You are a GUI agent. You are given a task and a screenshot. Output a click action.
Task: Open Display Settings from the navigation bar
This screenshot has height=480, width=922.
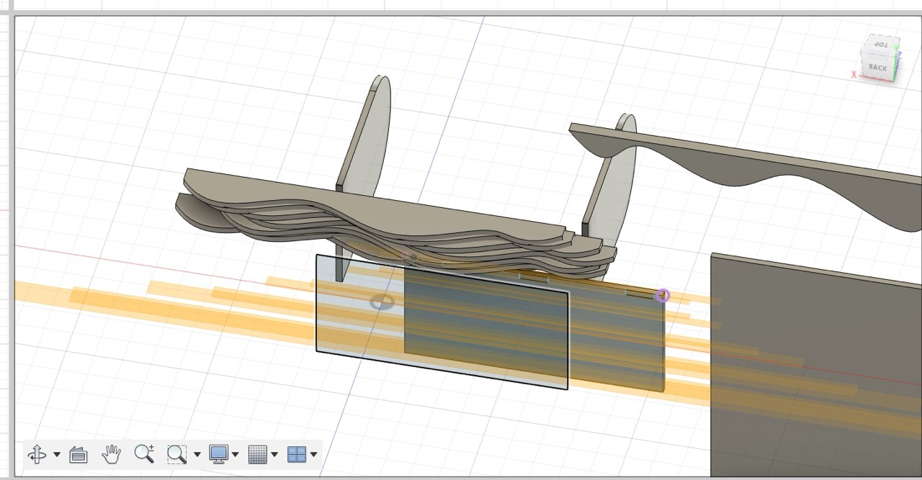(x=218, y=454)
